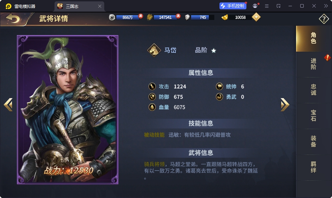Switch to the 进阶 tab
The width and height of the screenshot is (332, 198).
point(313,64)
